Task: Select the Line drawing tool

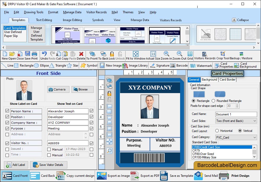Action: pos(7,66)
